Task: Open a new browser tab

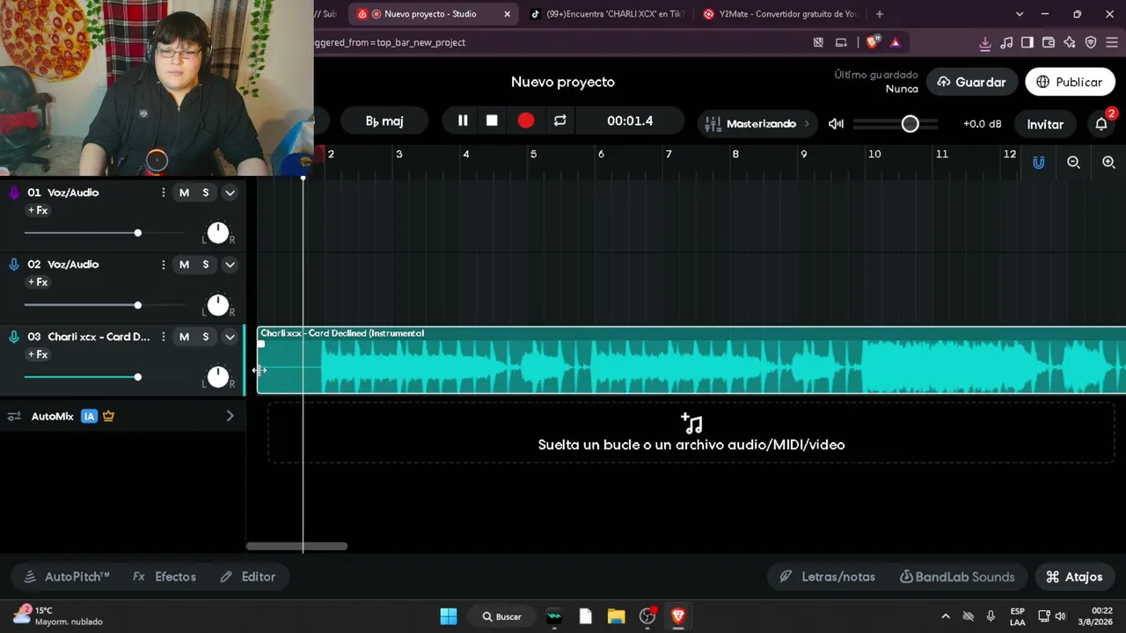Action: [x=880, y=14]
